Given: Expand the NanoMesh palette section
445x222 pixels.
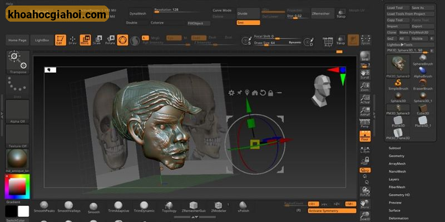Looking at the screenshot, I should [397, 171].
